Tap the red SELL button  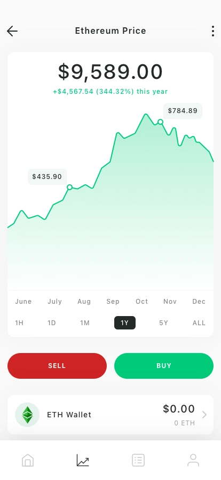[57, 366]
